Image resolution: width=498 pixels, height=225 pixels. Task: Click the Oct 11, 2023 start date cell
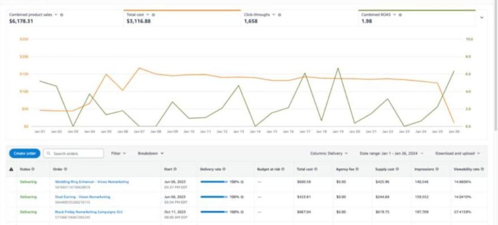pos(175,212)
